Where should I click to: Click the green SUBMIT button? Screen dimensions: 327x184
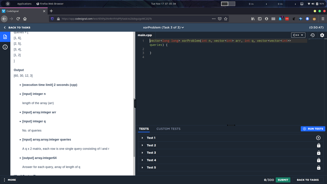click(283, 180)
